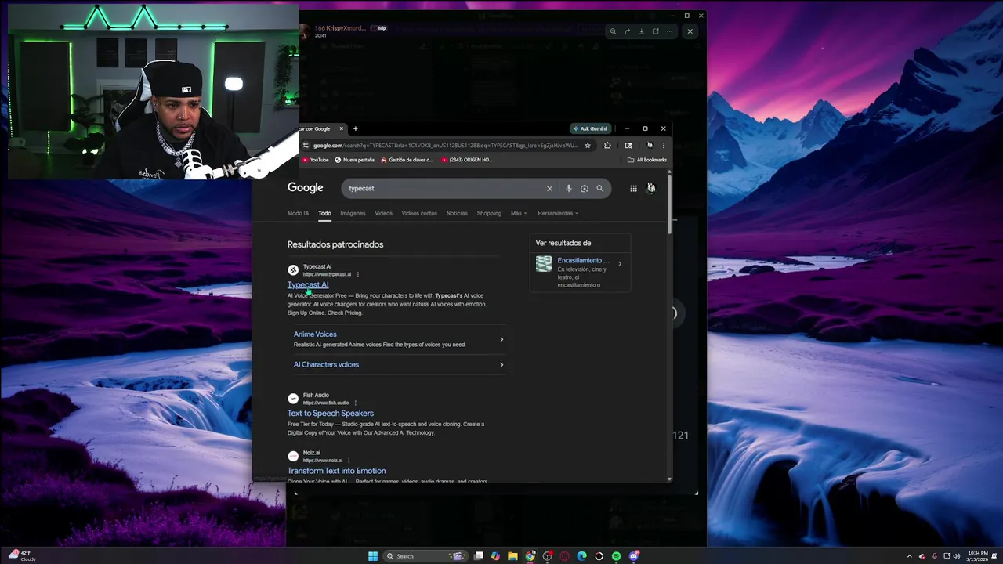1003x564 pixels.
Task: Open weather widget showing Cloudy
Action: (20, 556)
